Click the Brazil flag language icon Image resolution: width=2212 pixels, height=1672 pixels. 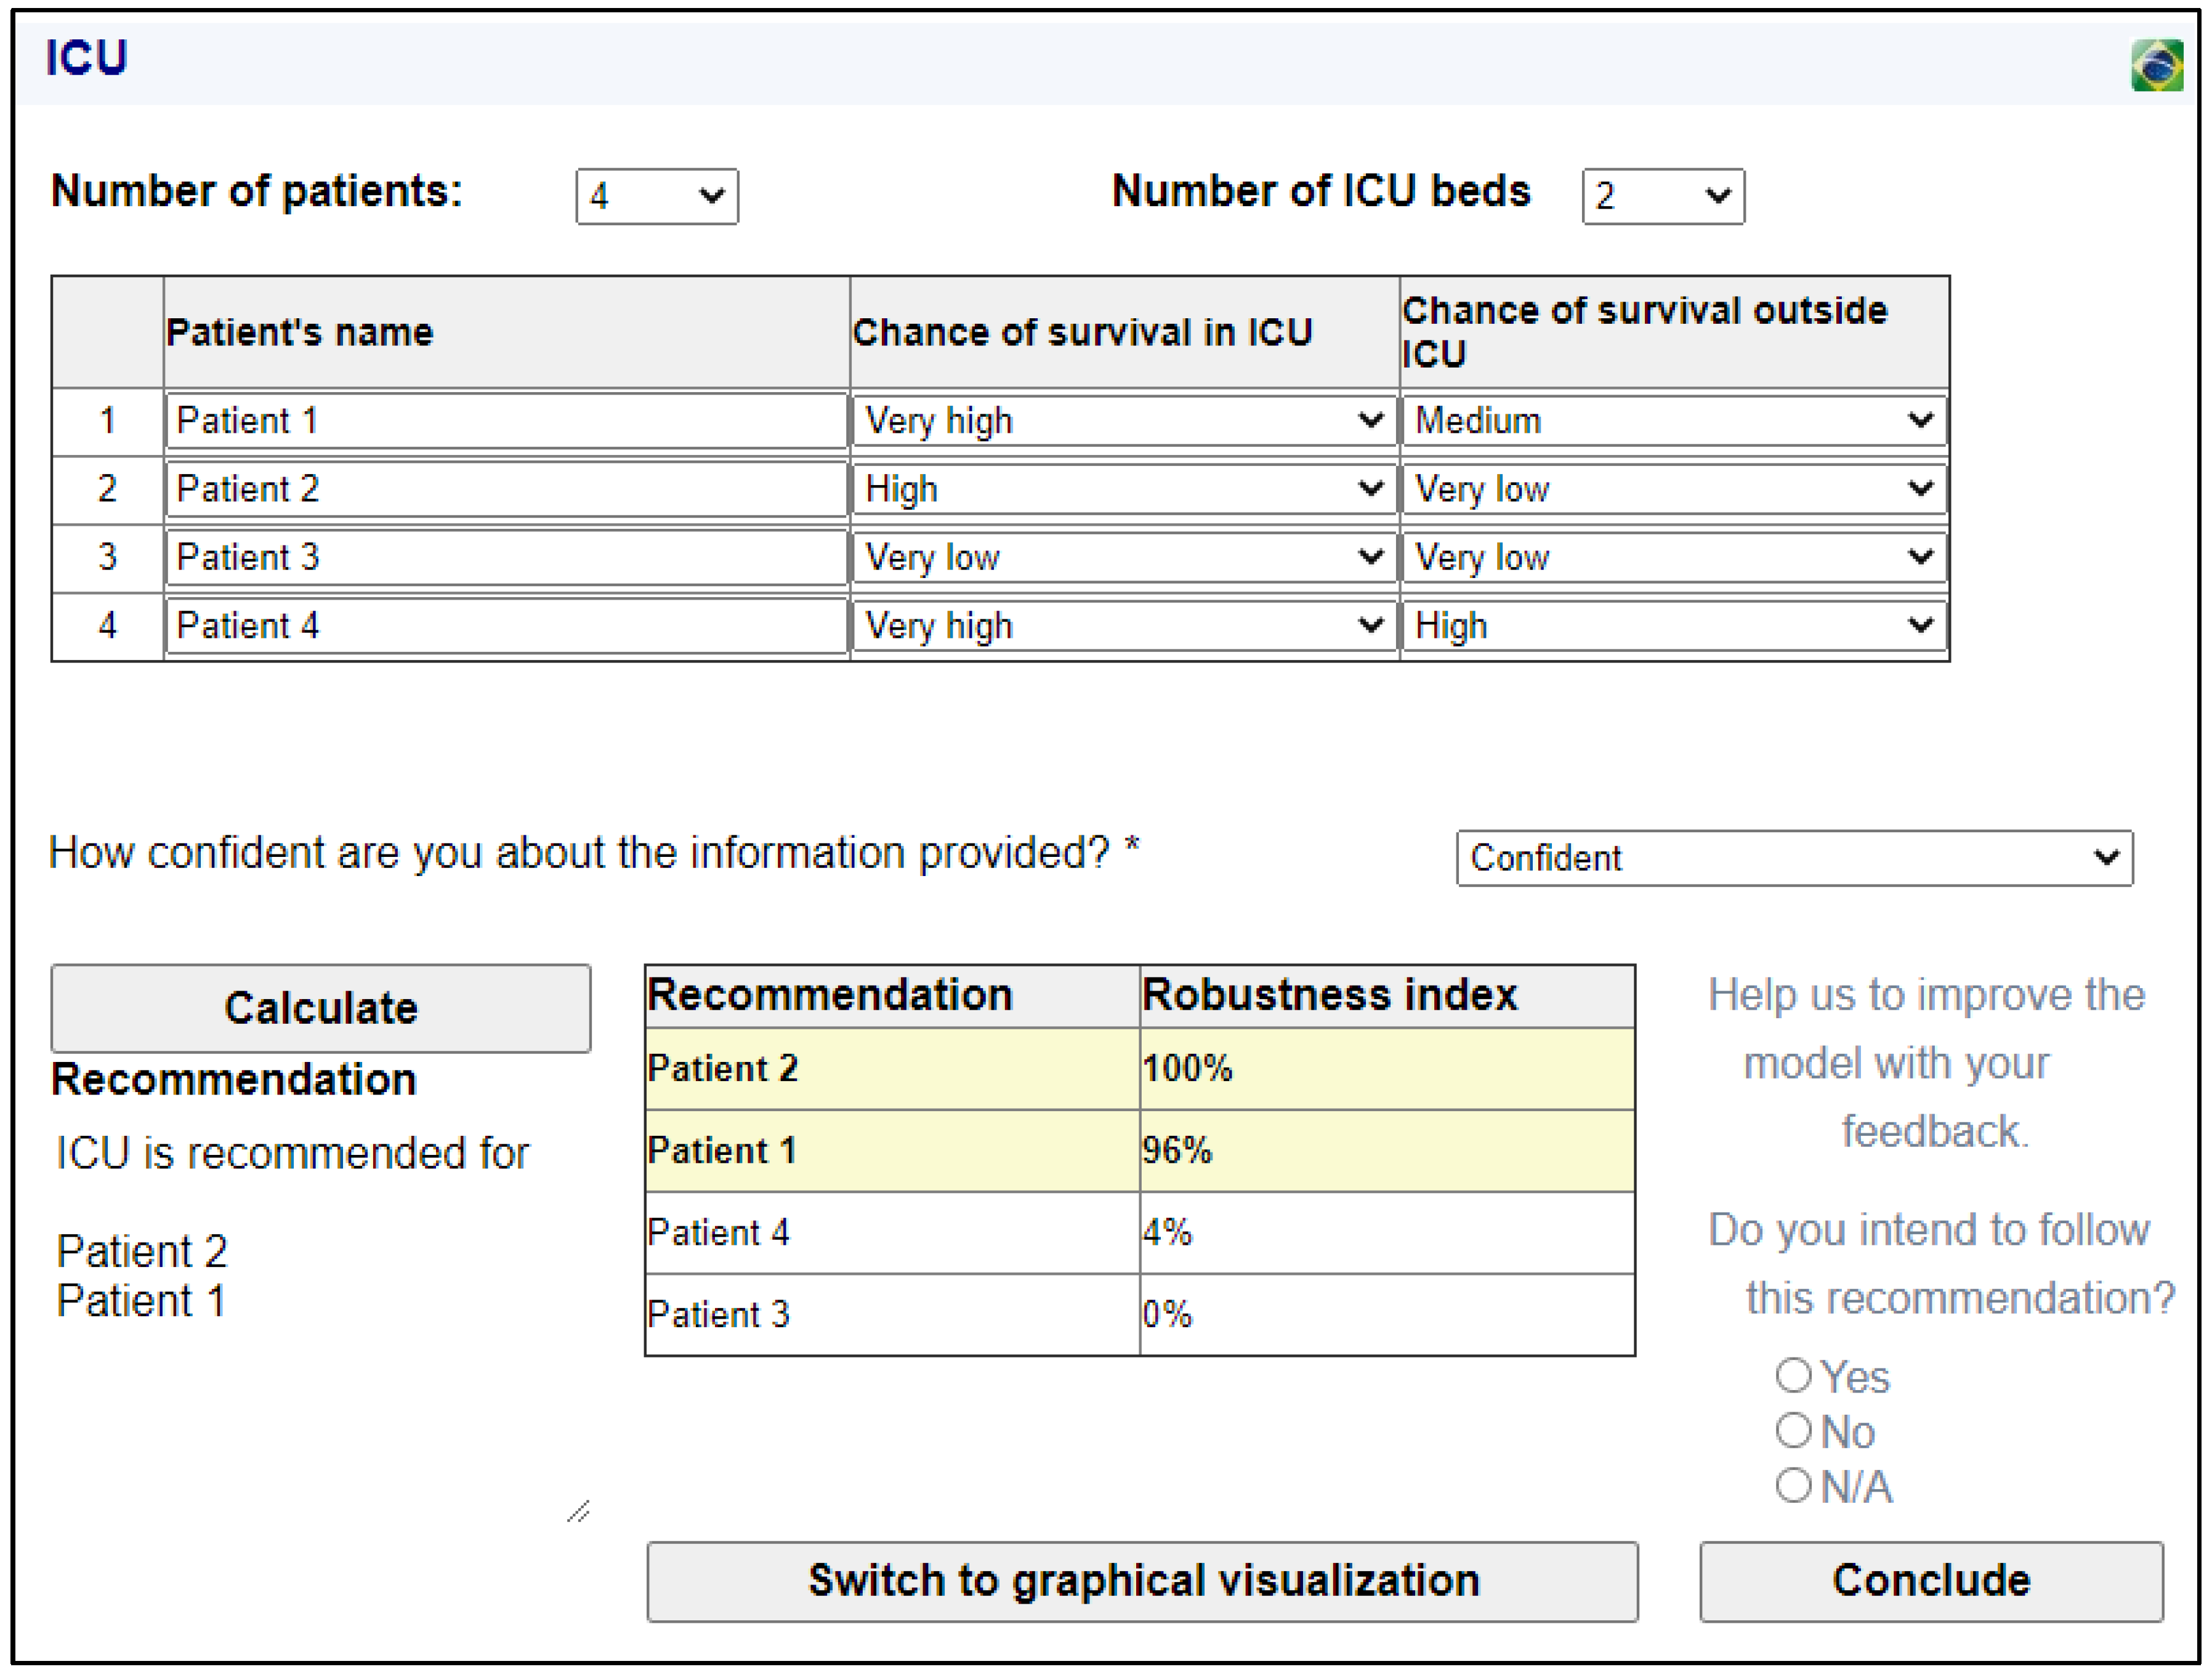[x=2157, y=65]
